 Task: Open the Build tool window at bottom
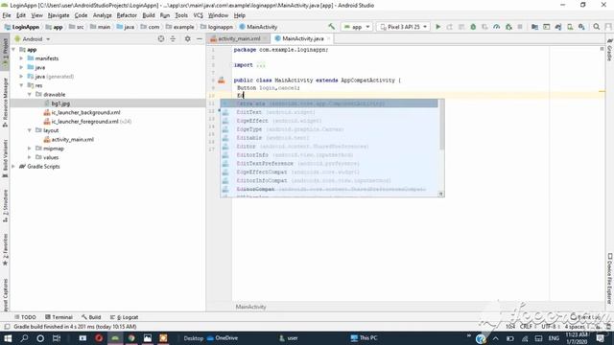point(92,317)
